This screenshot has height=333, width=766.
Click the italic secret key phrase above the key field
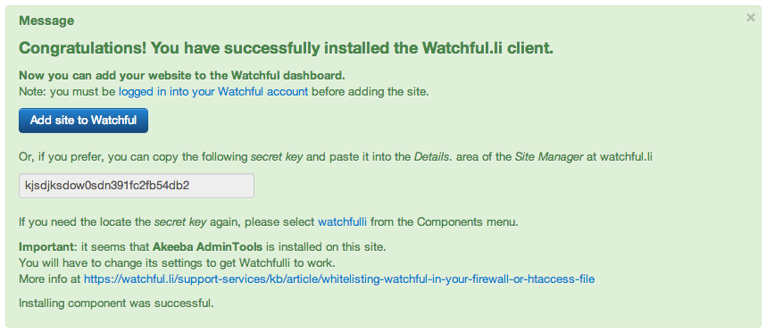click(x=275, y=157)
